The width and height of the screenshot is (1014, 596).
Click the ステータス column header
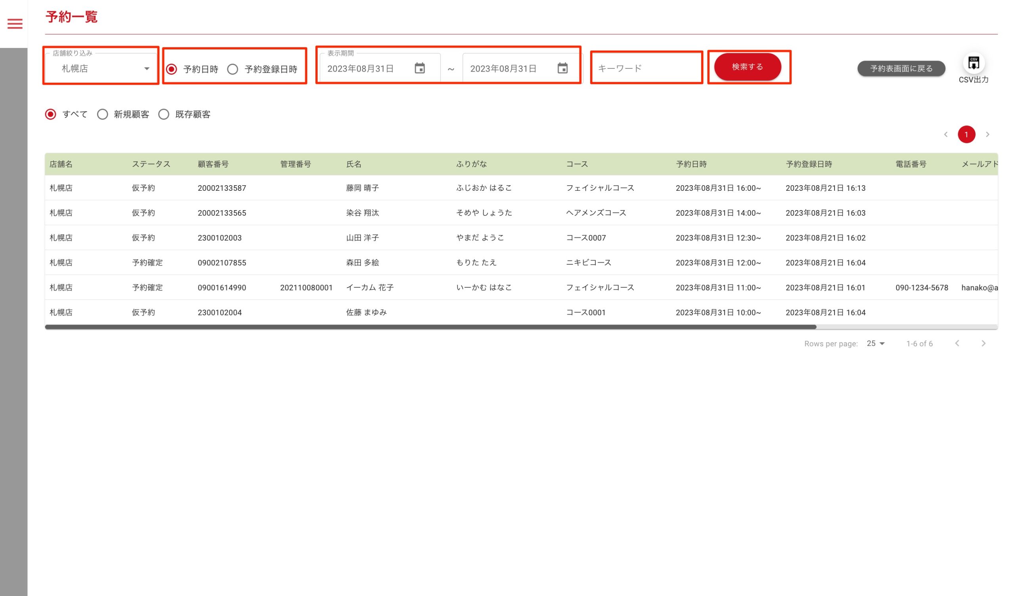point(151,164)
